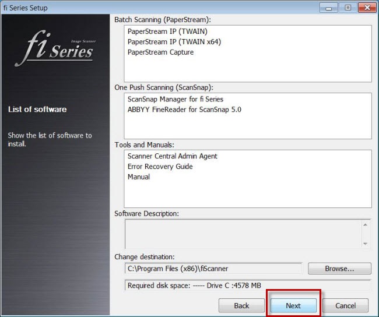Minimize the fi Series Setup window
This screenshot has width=379, height=317.
(x=328, y=8)
